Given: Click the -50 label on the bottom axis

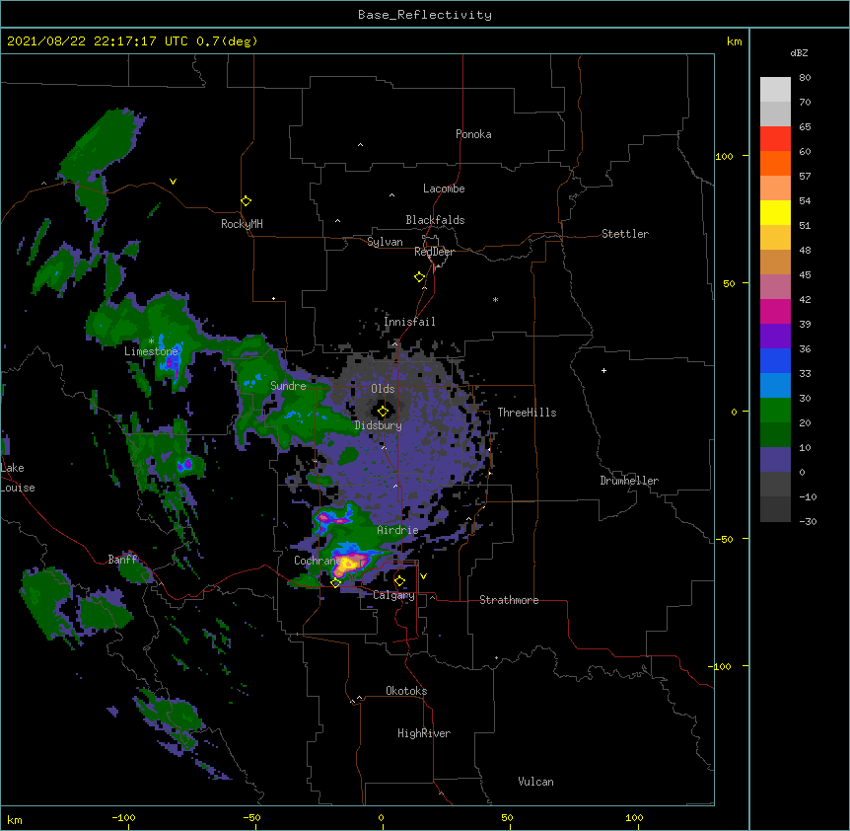Looking at the screenshot, I should point(251,817).
